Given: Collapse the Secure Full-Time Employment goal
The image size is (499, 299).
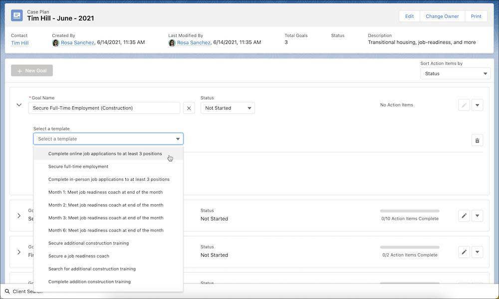Looking at the screenshot, I should coord(19,105).
